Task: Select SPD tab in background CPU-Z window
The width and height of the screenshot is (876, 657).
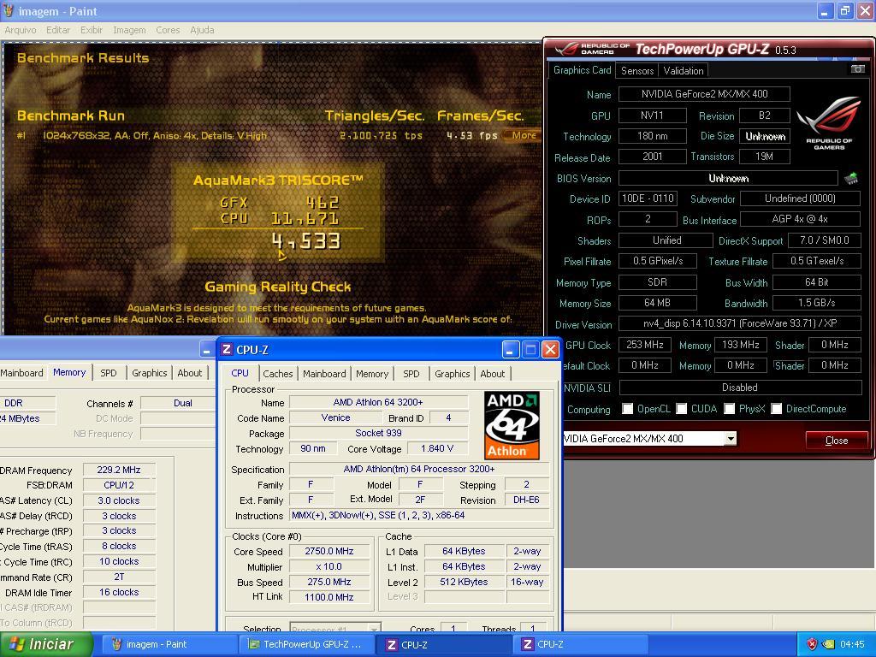Action: click(x=109, y=373)
